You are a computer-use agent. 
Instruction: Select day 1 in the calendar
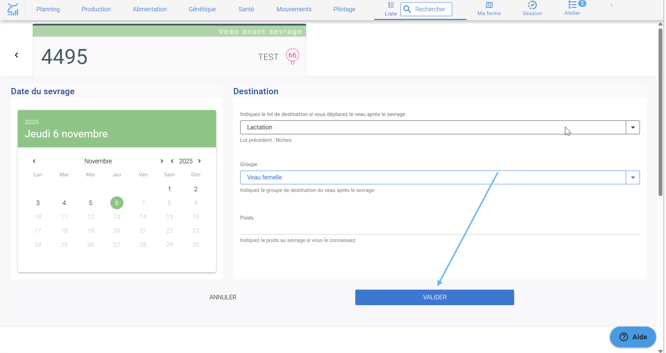coord(169,189)
